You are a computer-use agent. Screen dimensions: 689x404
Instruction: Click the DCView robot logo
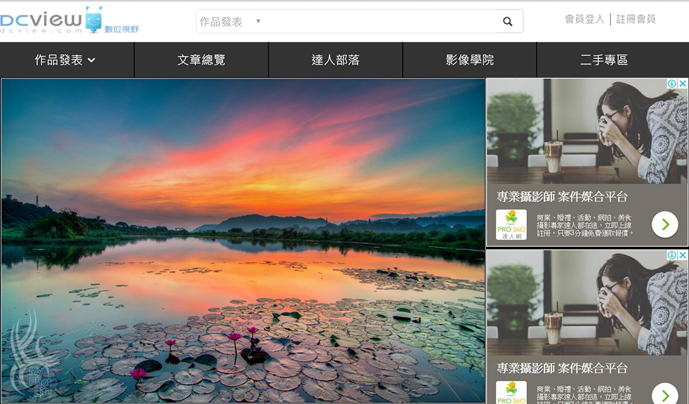[x=93, y=19]
